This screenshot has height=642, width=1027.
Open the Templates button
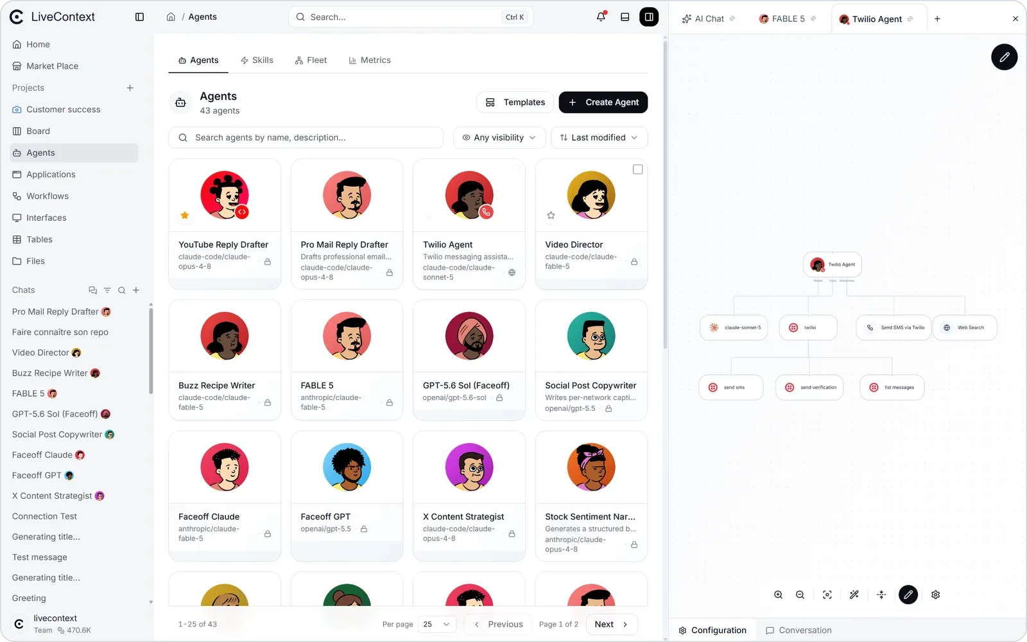point(515,103)
